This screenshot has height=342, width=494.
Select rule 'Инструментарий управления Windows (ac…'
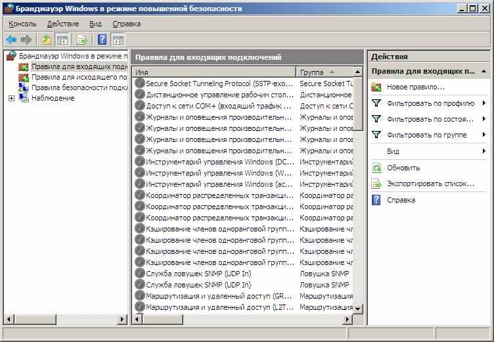[x=219, y=184]
